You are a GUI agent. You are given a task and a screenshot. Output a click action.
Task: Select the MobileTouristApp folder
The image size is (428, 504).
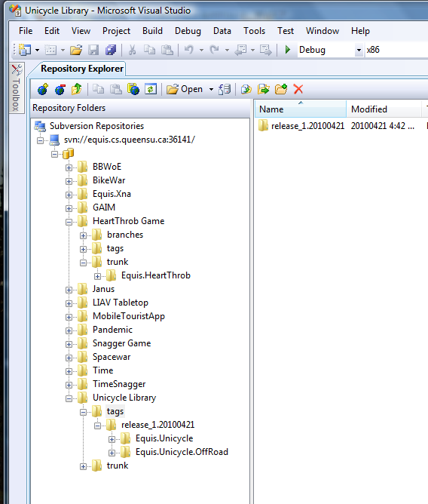point(129,316)
